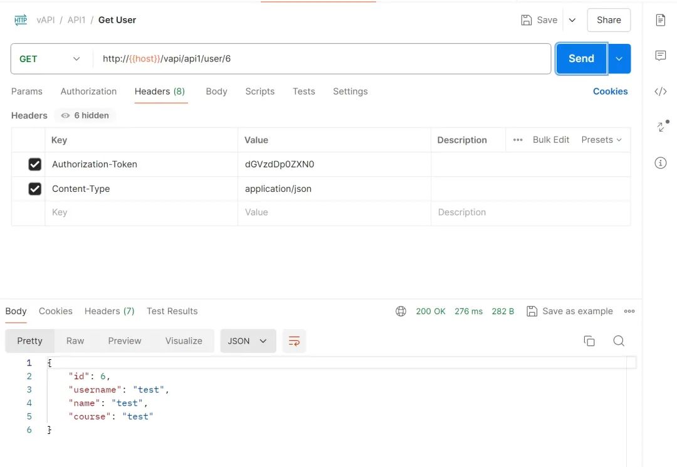Click the Share button

pyautogui.click(x=609, y=20)
